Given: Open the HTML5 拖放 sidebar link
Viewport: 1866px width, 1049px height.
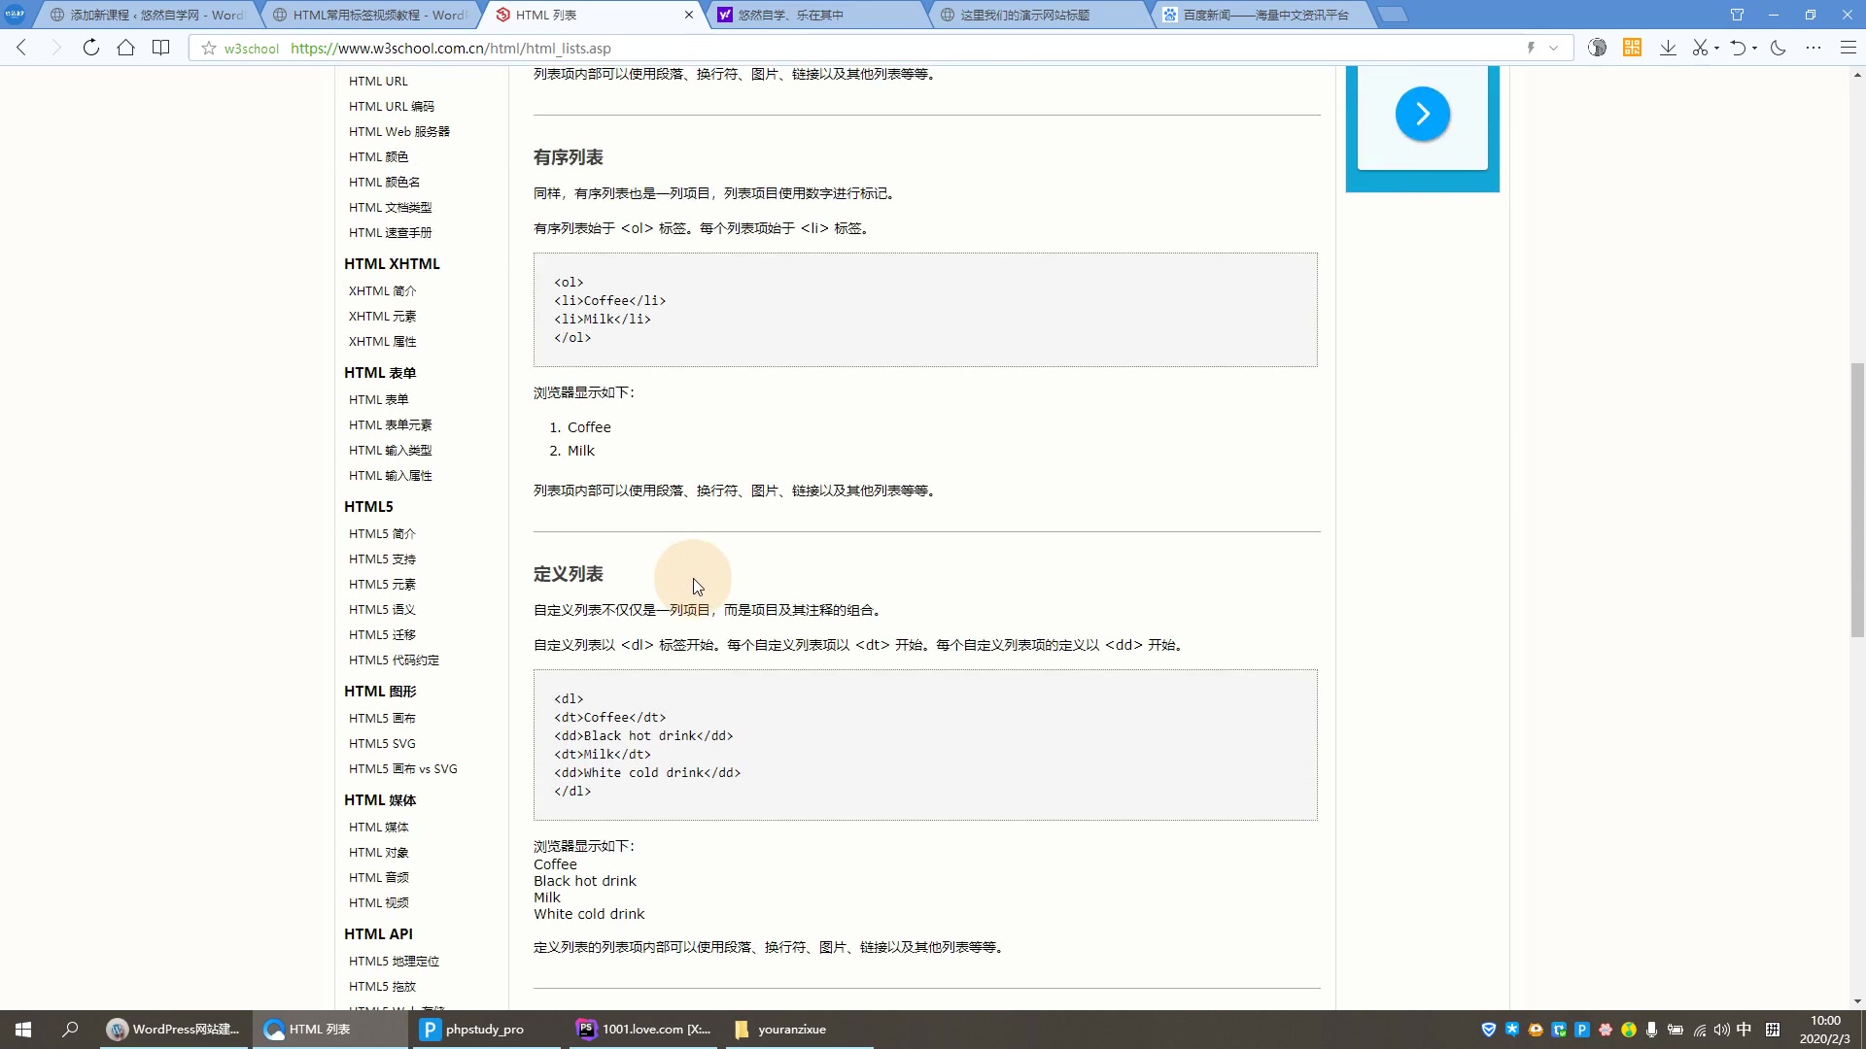Looking at the screenshot, I should pos(382,987).
